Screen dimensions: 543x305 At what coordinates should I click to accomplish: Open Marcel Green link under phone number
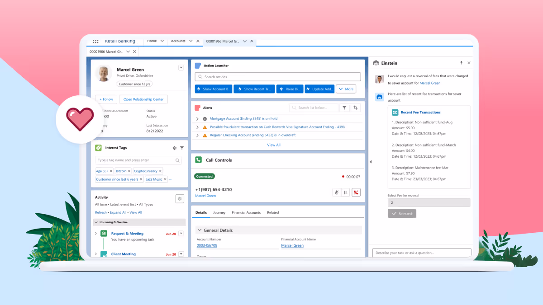[205, 196]
